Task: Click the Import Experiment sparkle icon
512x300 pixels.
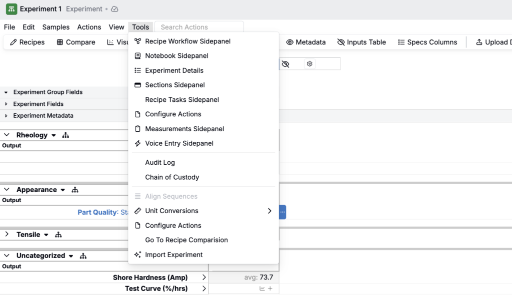Action: tap(137, 255)
